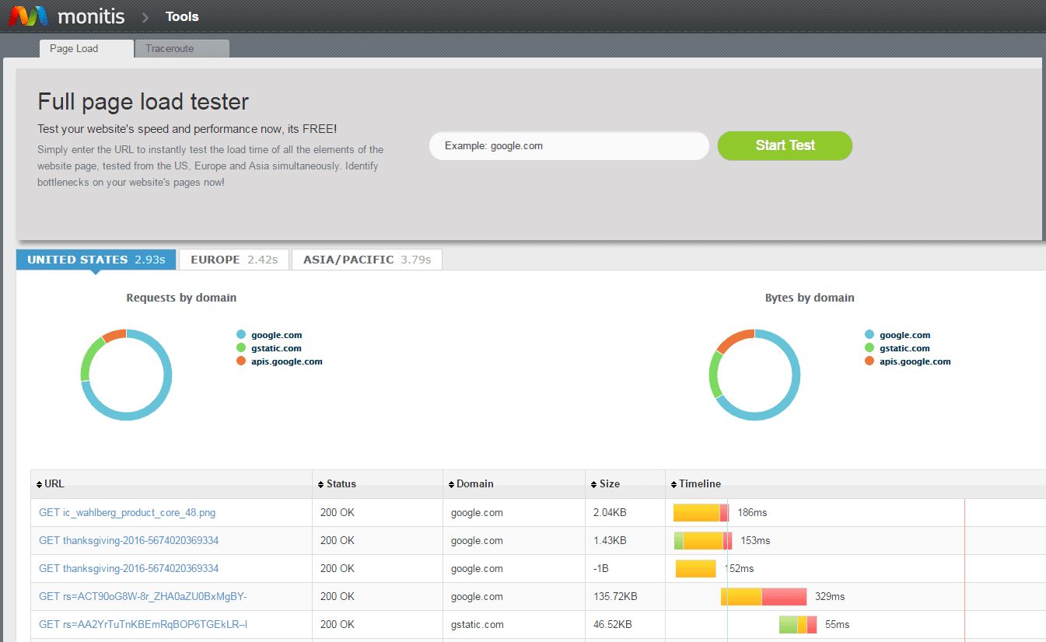Image resolution: width=1046 pixels, height=642 pixels.
Task: Select the Europe results tab
Action: tap(234, 260)
